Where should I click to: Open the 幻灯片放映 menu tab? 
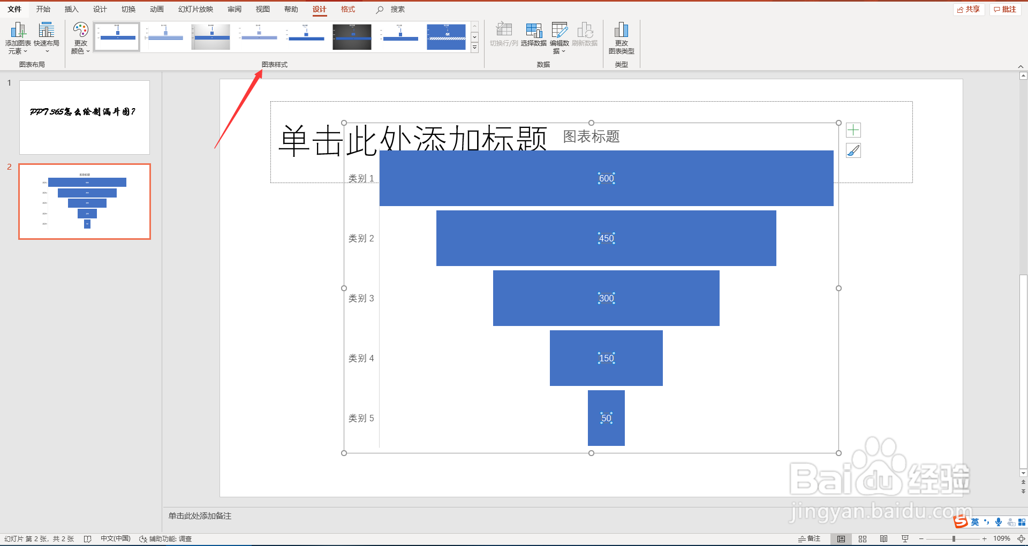tap(195, 9)
